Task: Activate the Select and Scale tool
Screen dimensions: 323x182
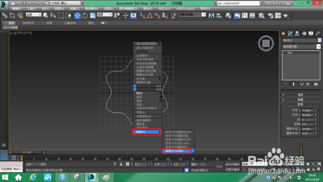Action: (93, 15)
